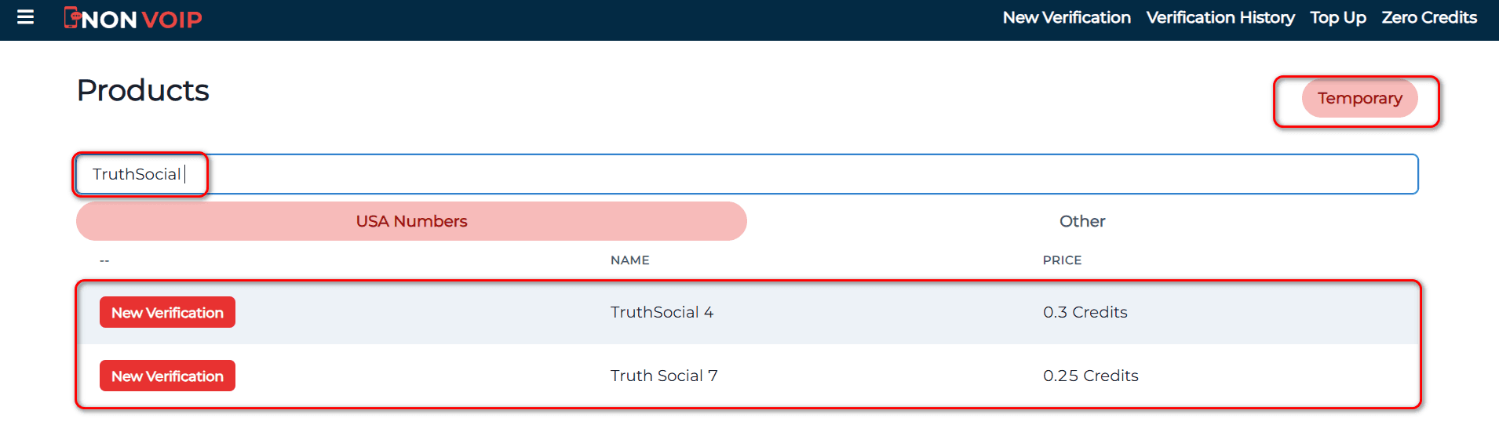Click the 0.25 Credits price cell

point(1090,376)
